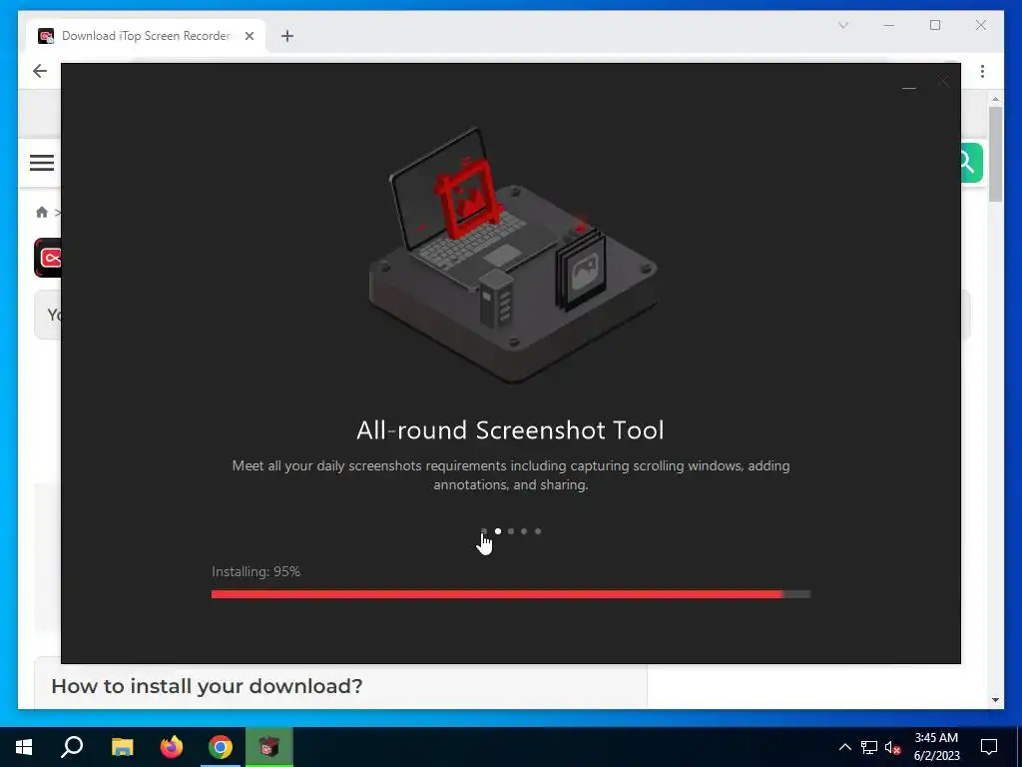This screenshot has height=767, width=1022.
Task: Click the home breadcrumb icon on webpage
Action: point(42,212)
